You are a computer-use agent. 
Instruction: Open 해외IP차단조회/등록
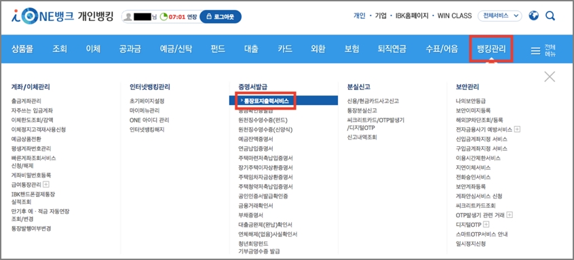coord(479,120)
